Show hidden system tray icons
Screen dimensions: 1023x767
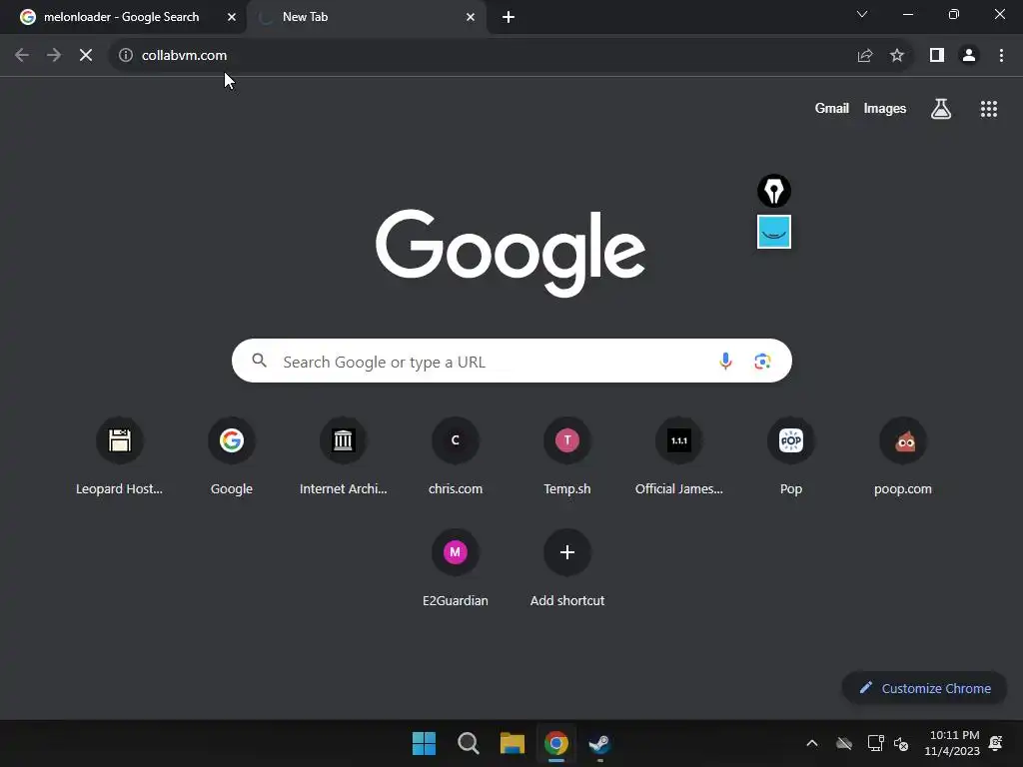811,743
